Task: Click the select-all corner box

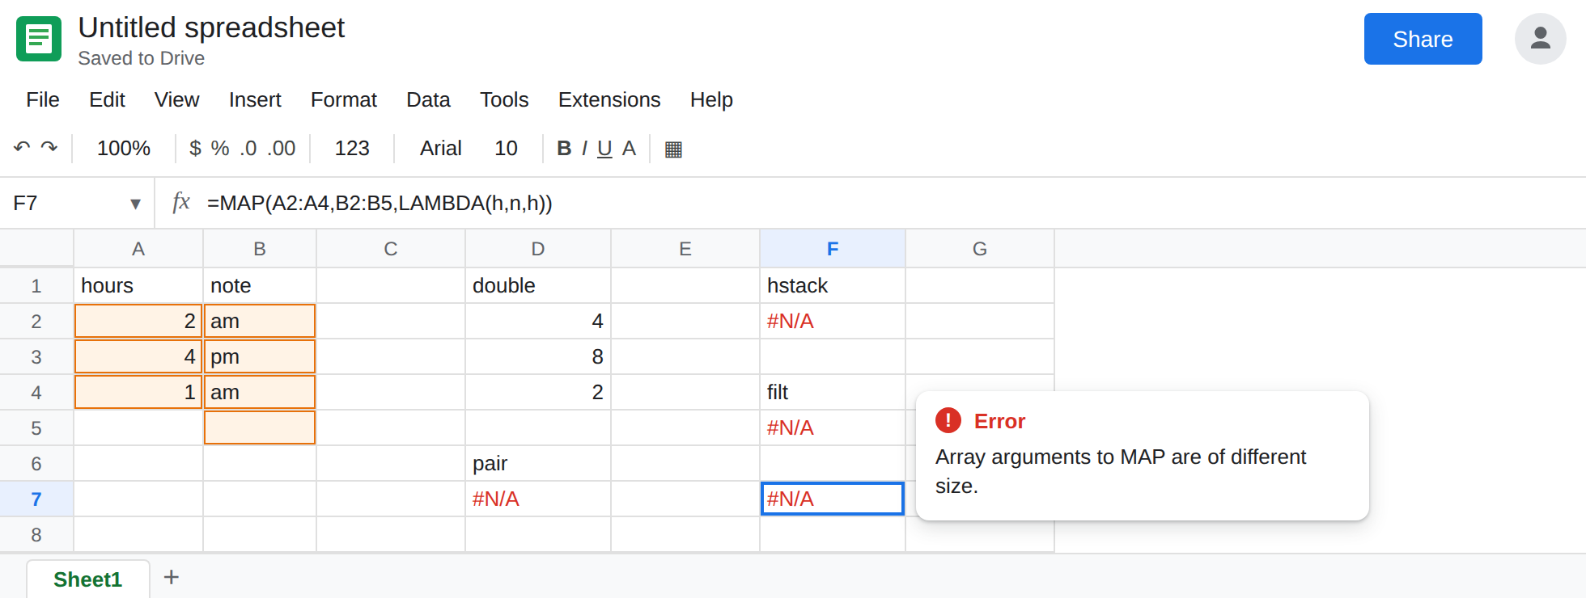Action: point(36,249)
